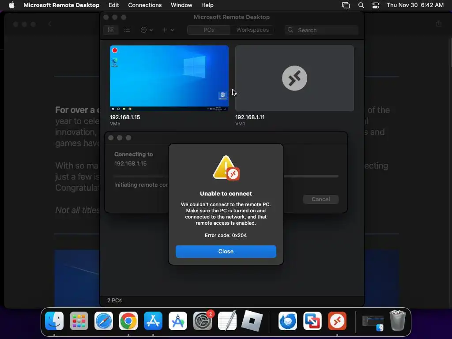The height and width of the screenshot is (339, 452).
Task: Open the Edit menu
Action: (x=113, y=5)
